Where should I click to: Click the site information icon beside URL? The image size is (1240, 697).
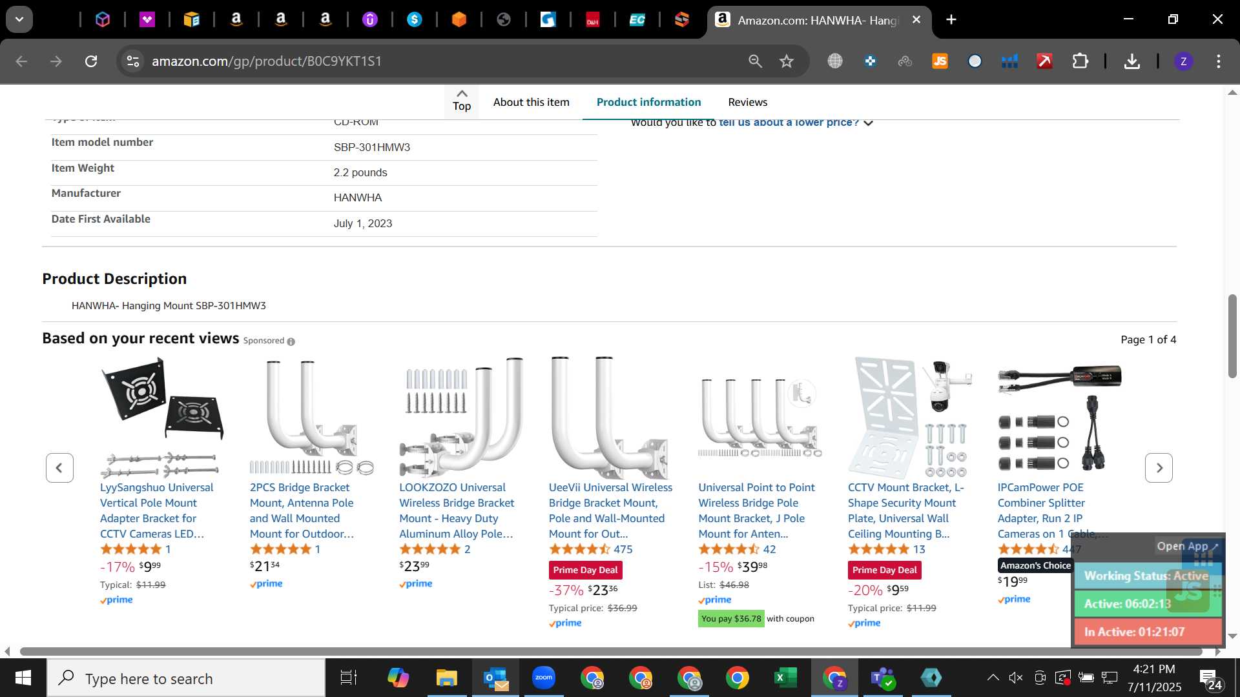pyautogui.click(x=133, y=61)
